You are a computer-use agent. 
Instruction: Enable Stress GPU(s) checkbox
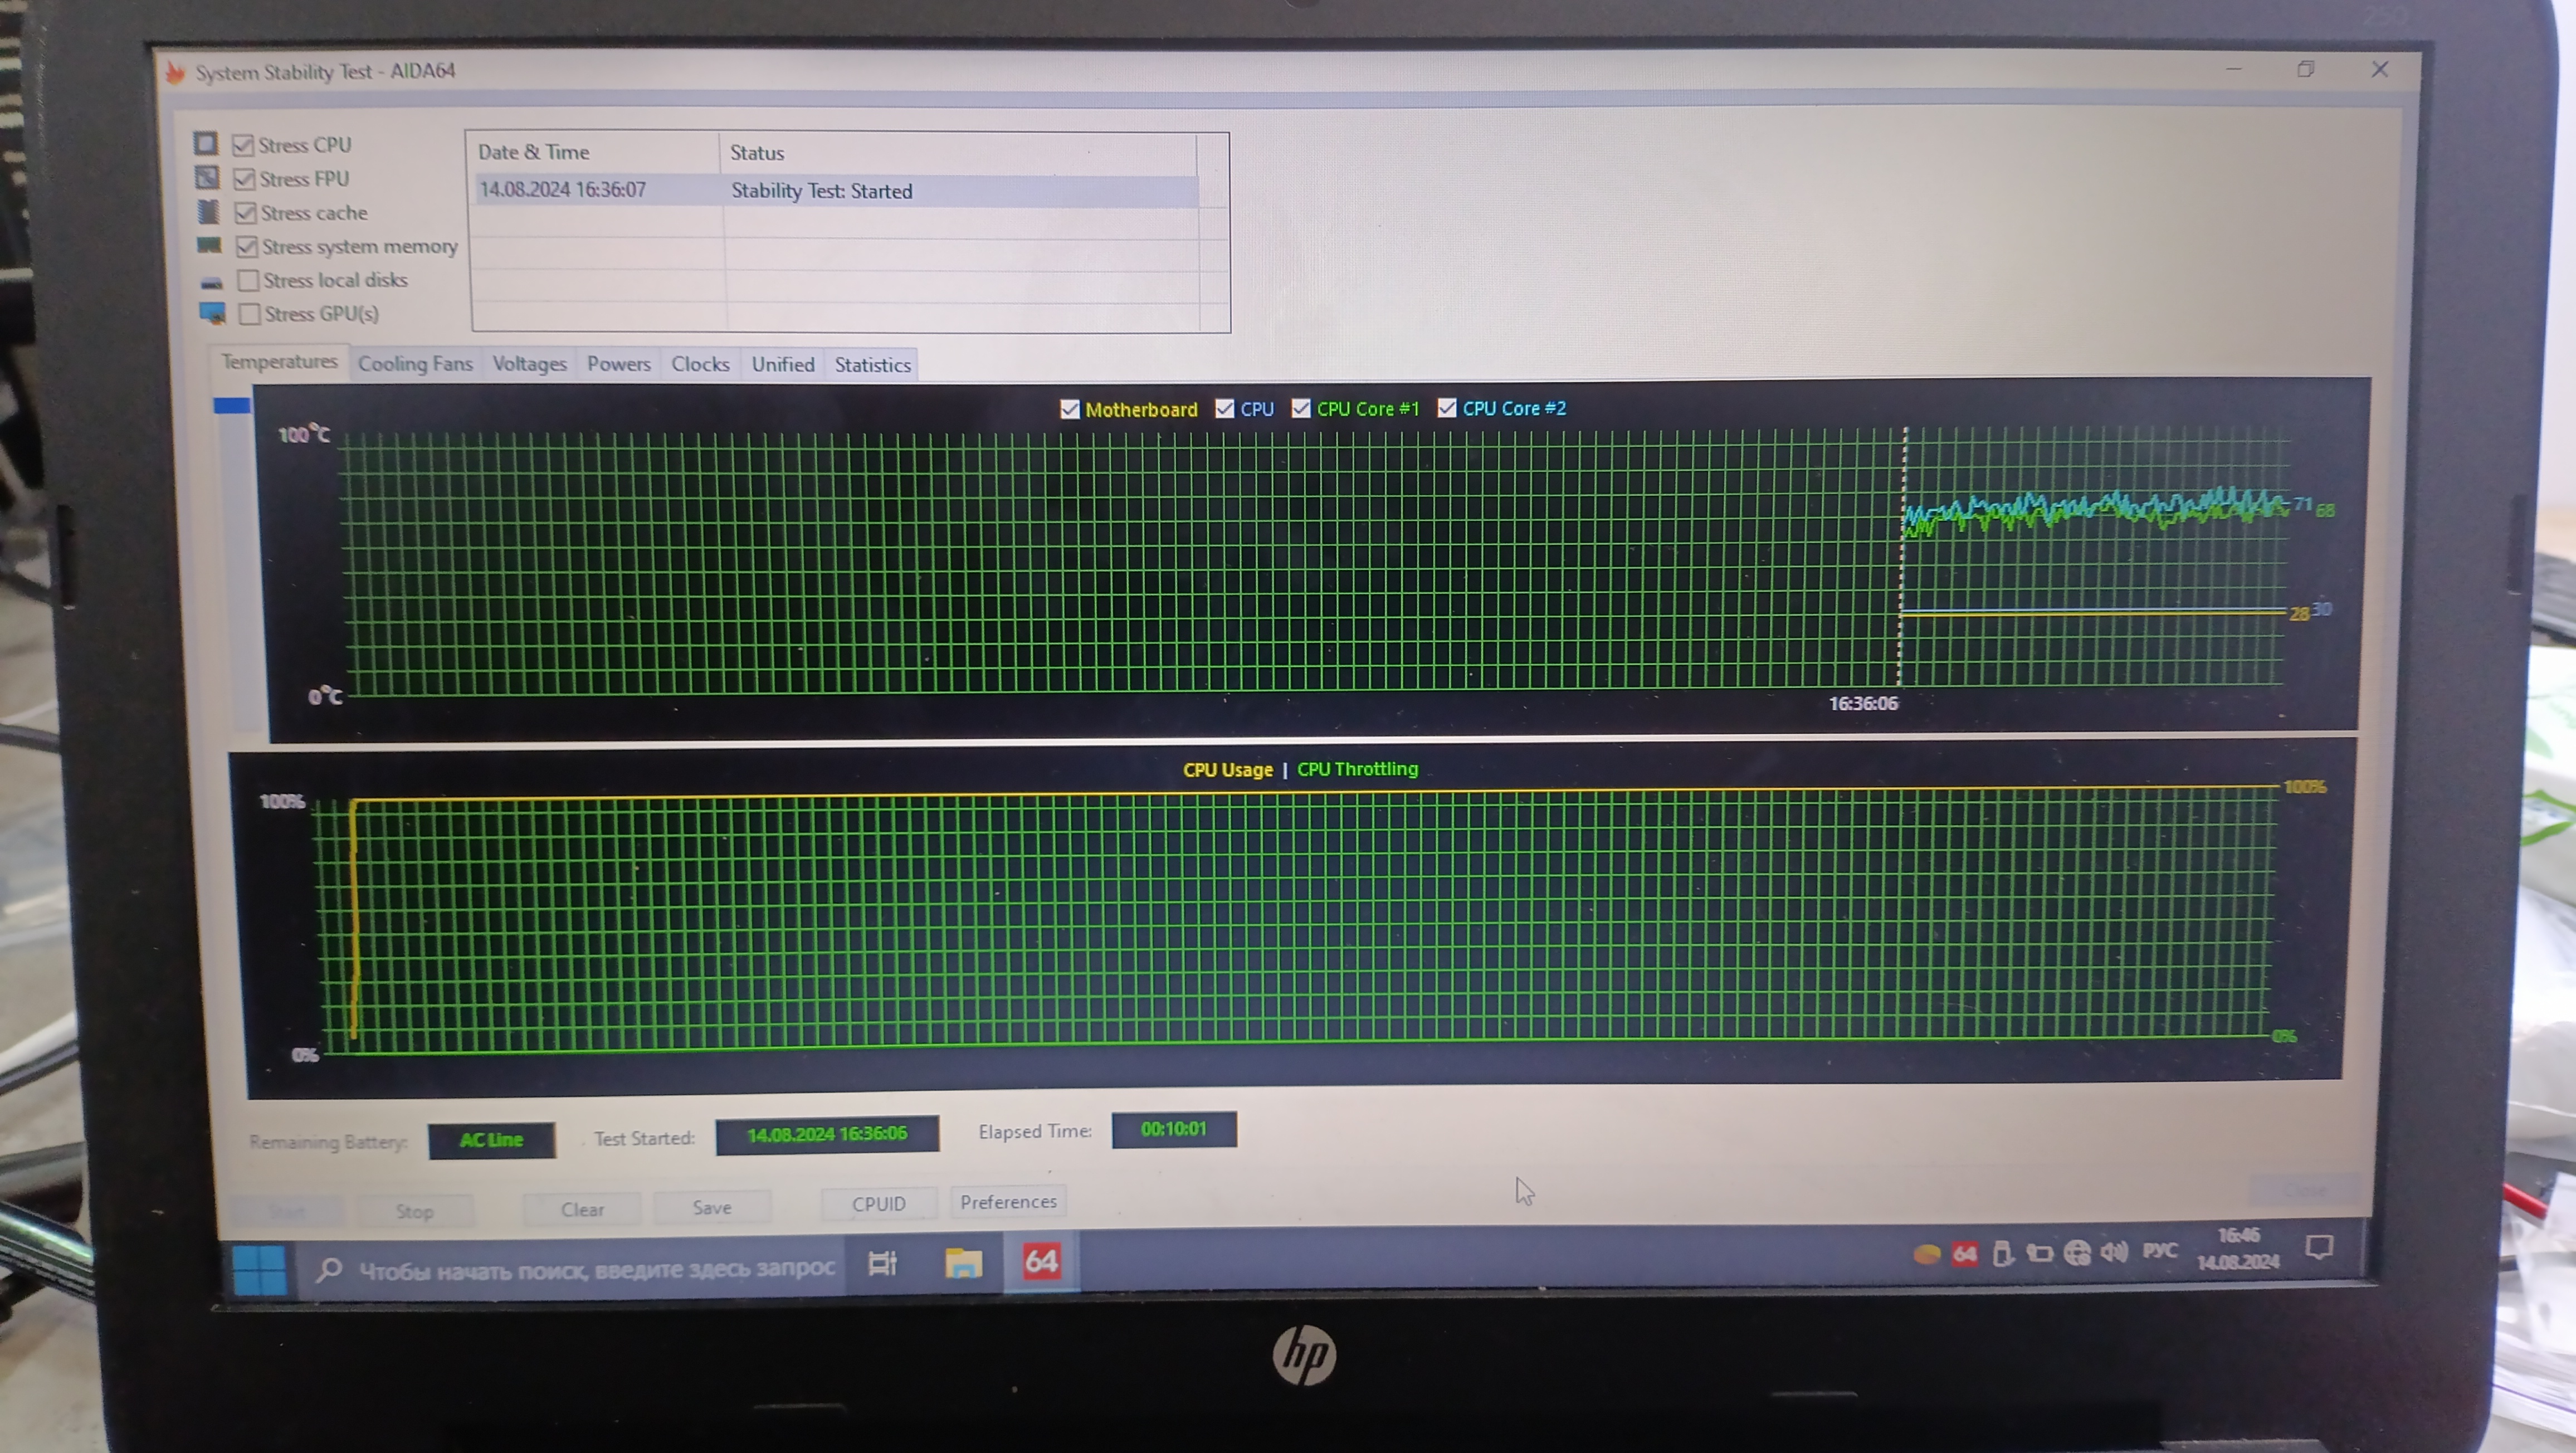coord(249,314)
